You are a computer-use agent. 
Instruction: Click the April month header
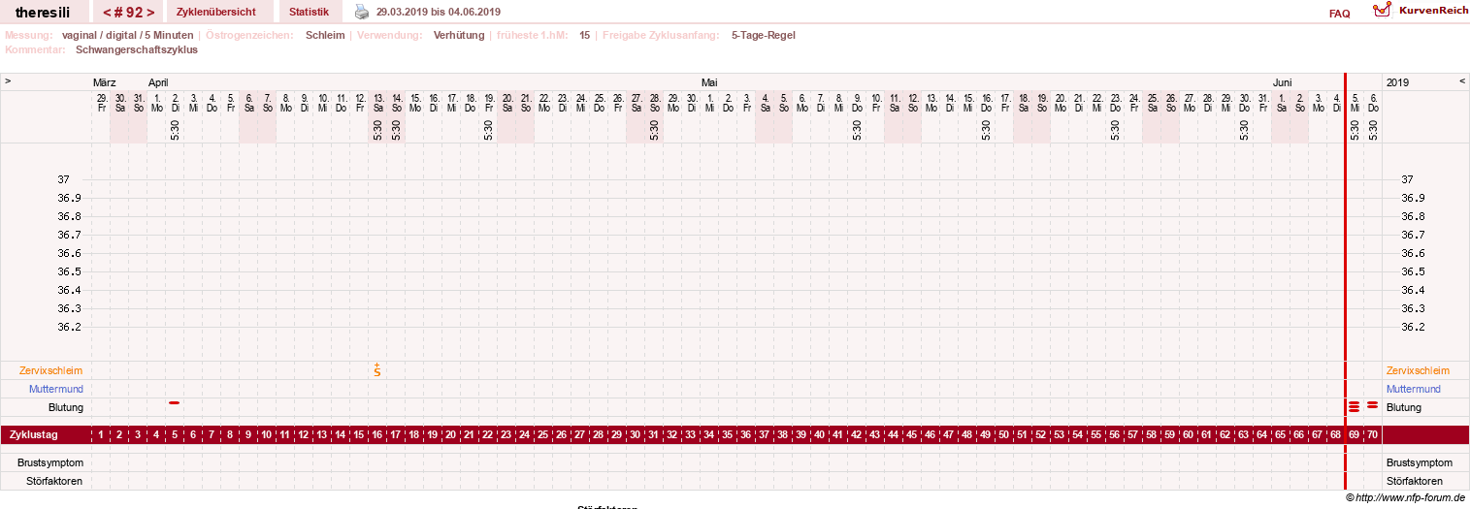(x=158, y=82)
